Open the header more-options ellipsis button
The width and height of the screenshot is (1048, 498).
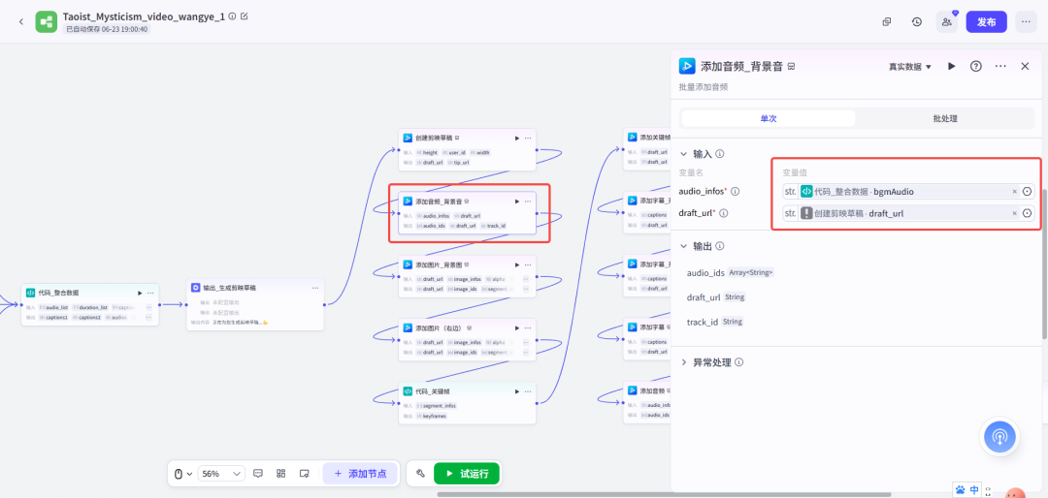(x=1026, y=22)
